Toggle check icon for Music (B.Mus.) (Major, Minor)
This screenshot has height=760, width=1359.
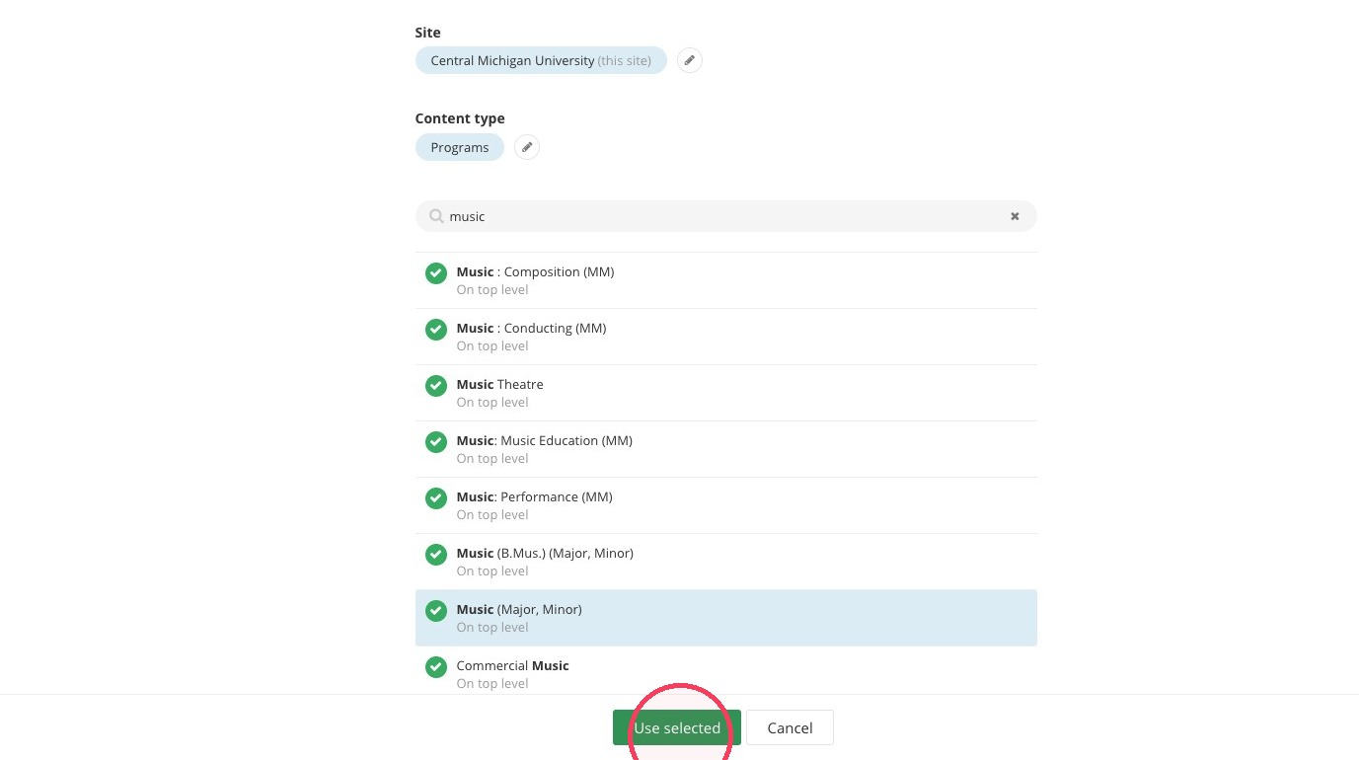point(436,555)
